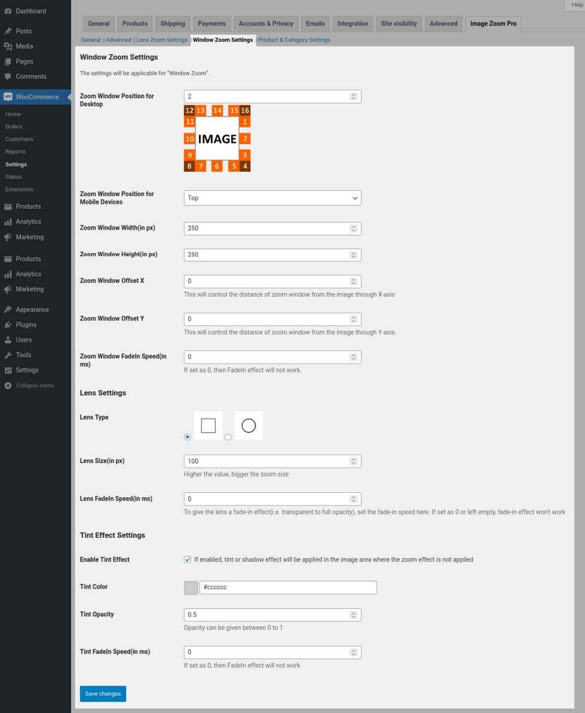Open the Site visibility tab
Screen dimensions: 585x713
399,24
